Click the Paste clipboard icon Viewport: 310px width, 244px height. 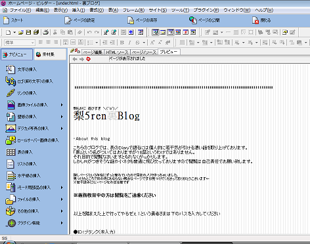click(70, 32)
